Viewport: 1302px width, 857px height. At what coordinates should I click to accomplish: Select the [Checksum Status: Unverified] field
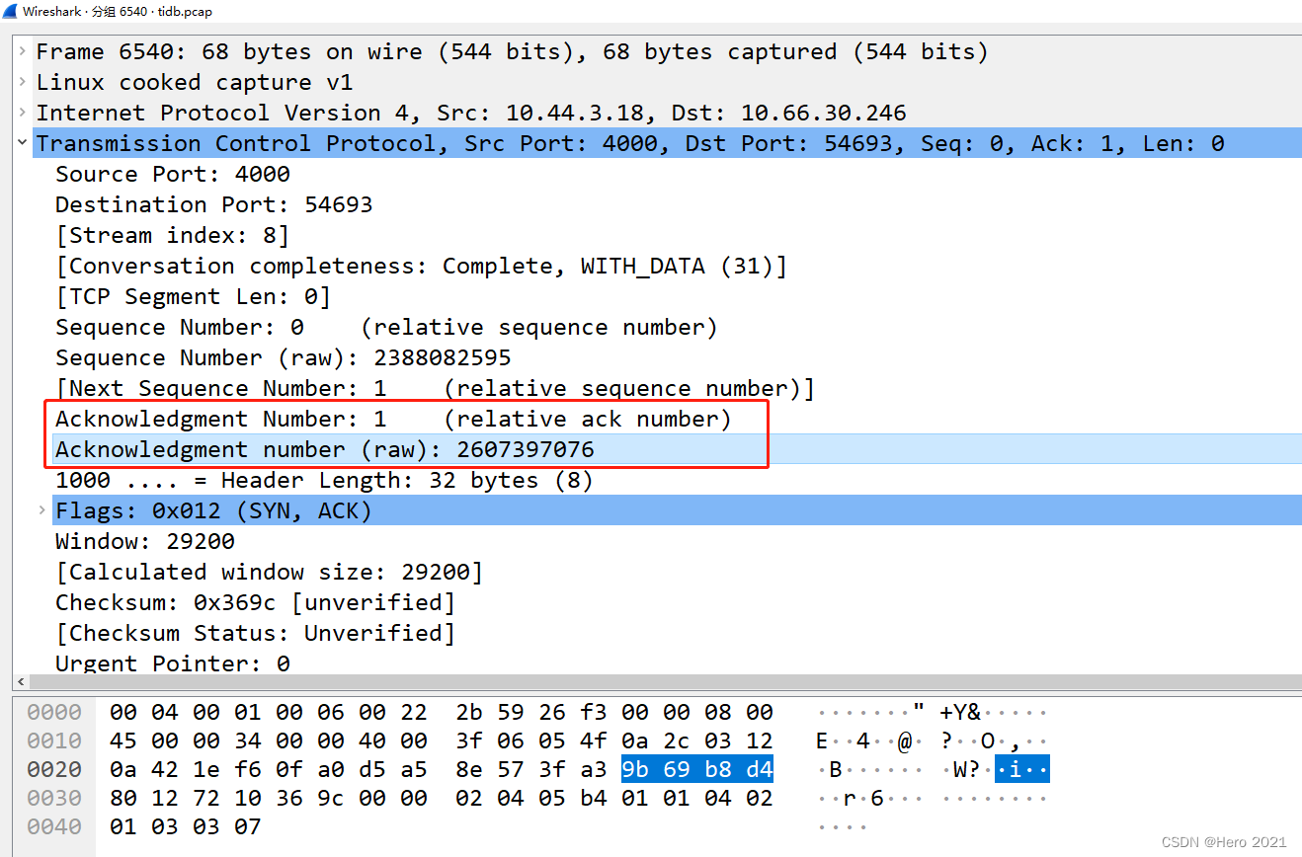click(255, 633)
